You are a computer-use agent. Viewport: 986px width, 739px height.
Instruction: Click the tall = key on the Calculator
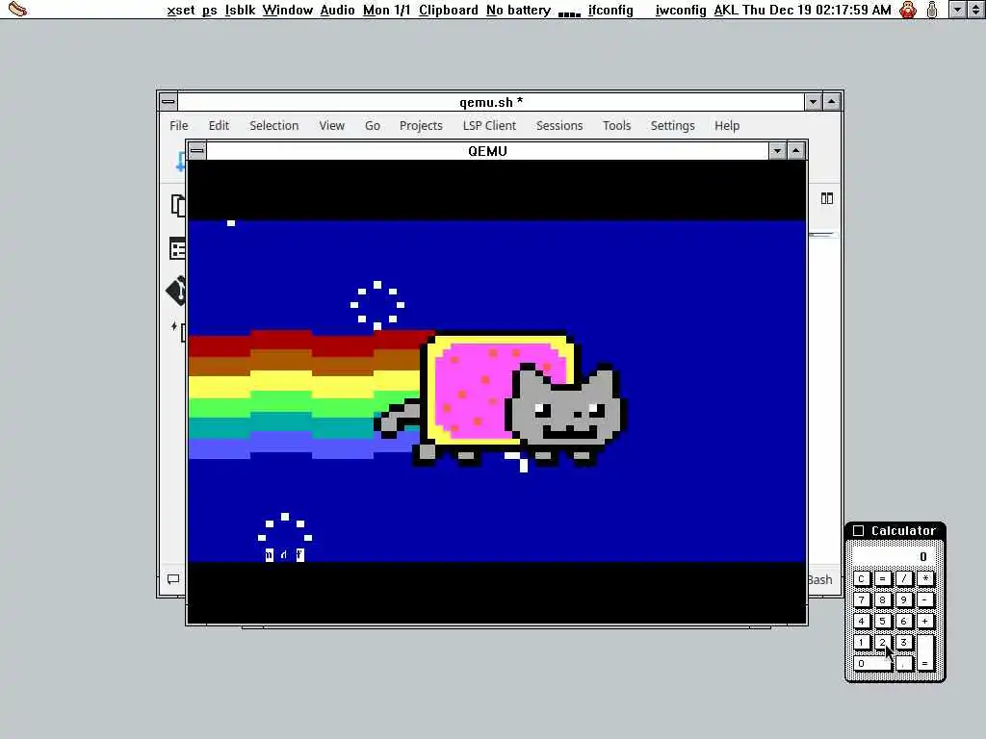[x=925, y=653]
